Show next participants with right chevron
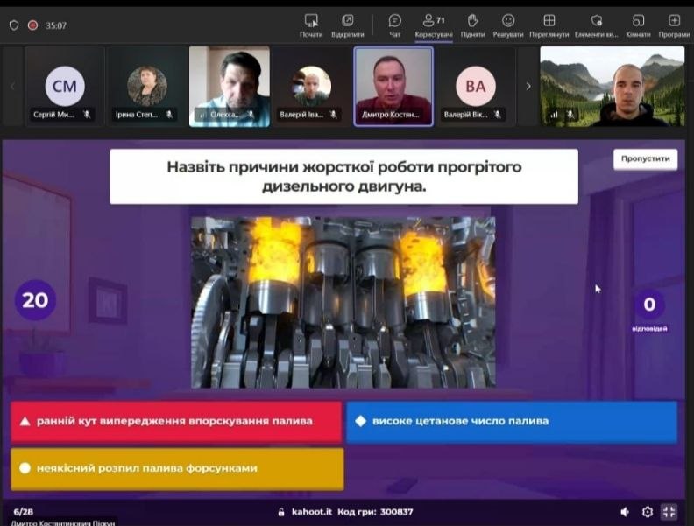The height and width of the screenshot is (526, 694). point(528,86)
